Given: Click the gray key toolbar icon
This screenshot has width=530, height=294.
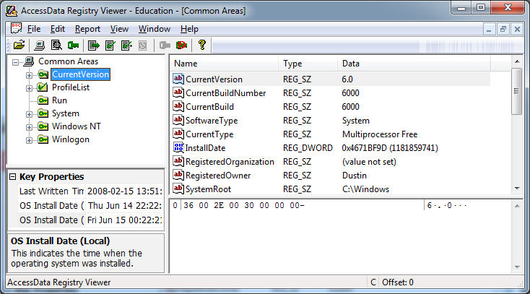Looking at the screenshot, I should tap(165, 45).
